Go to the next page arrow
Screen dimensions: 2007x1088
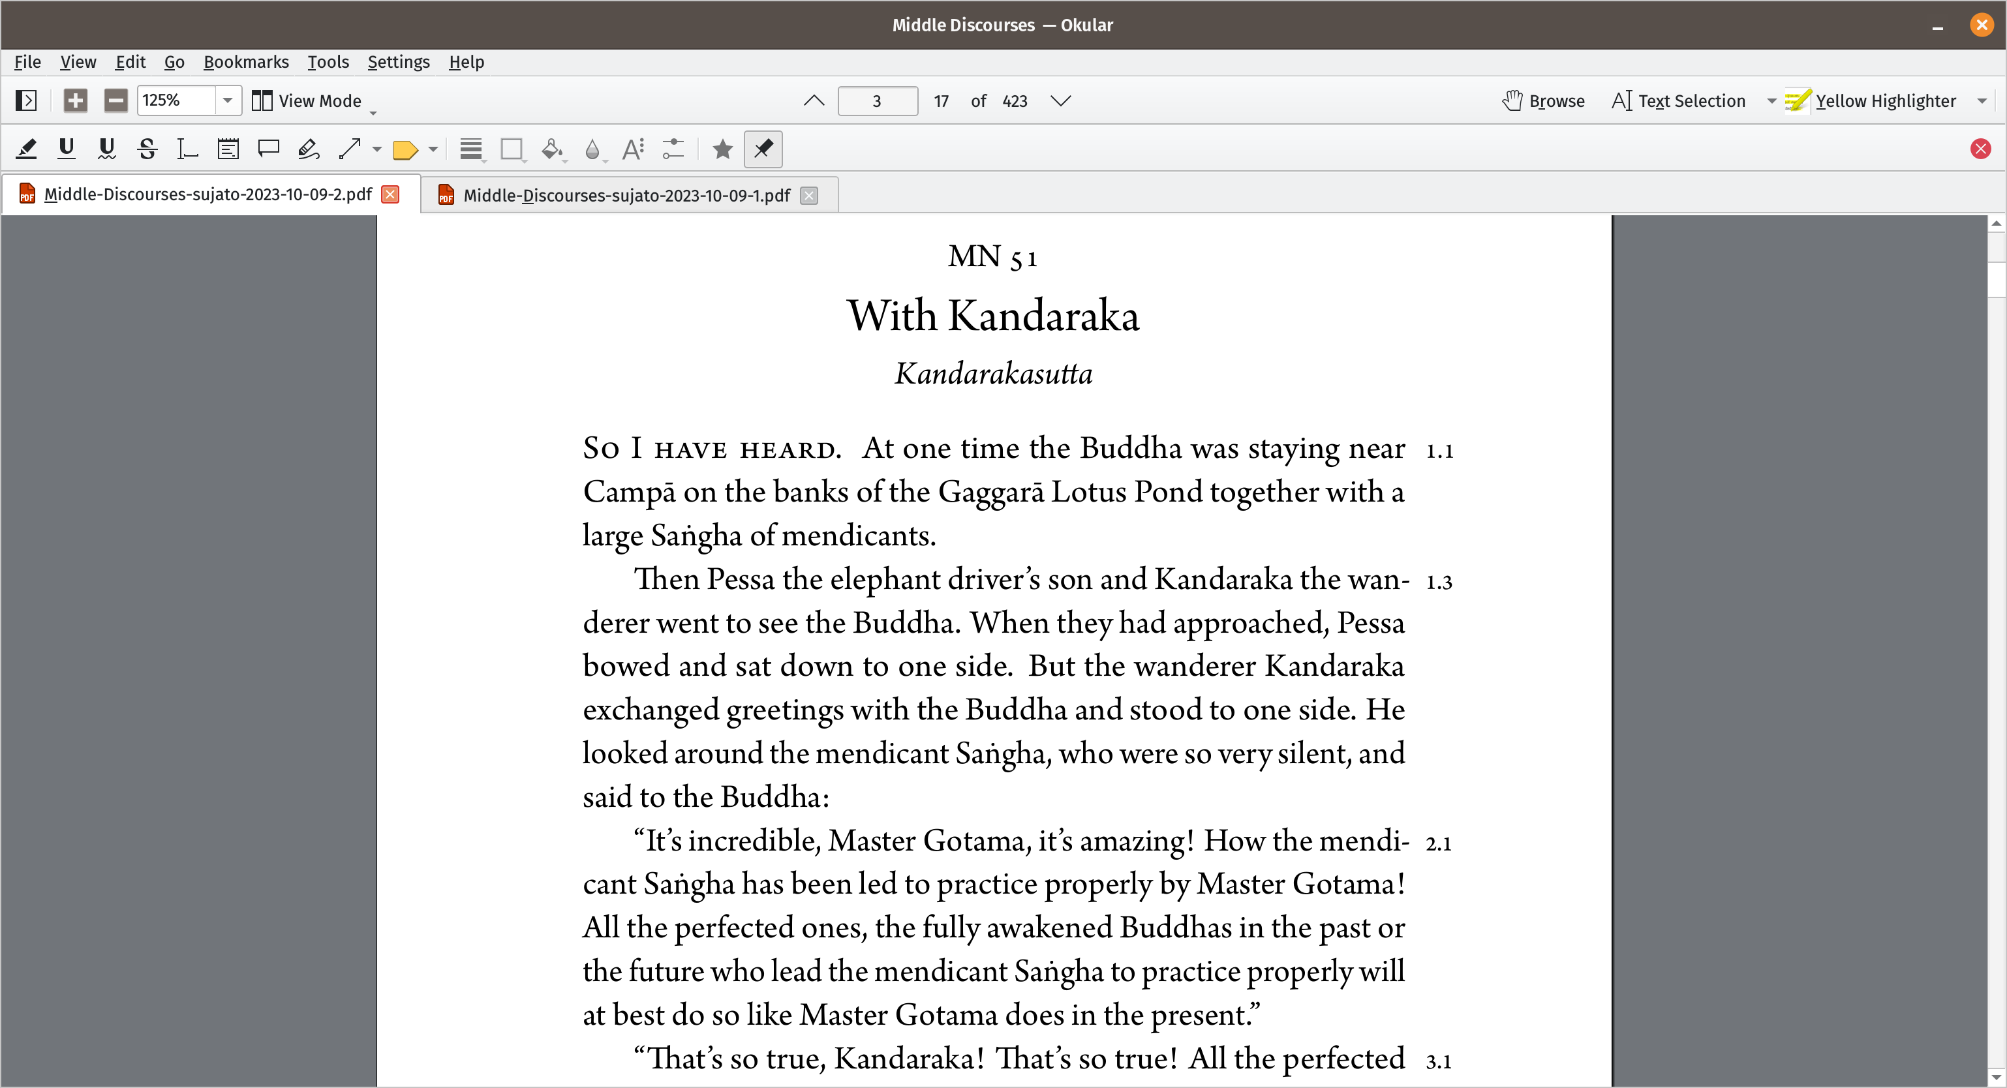(1060, 100)
